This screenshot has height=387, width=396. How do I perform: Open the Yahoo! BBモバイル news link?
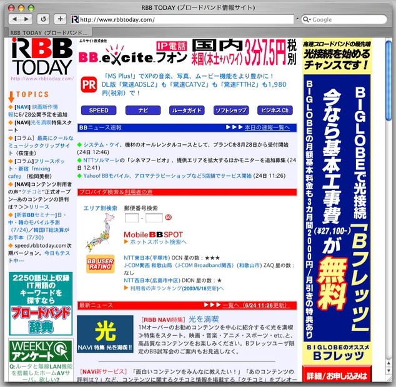167,175
